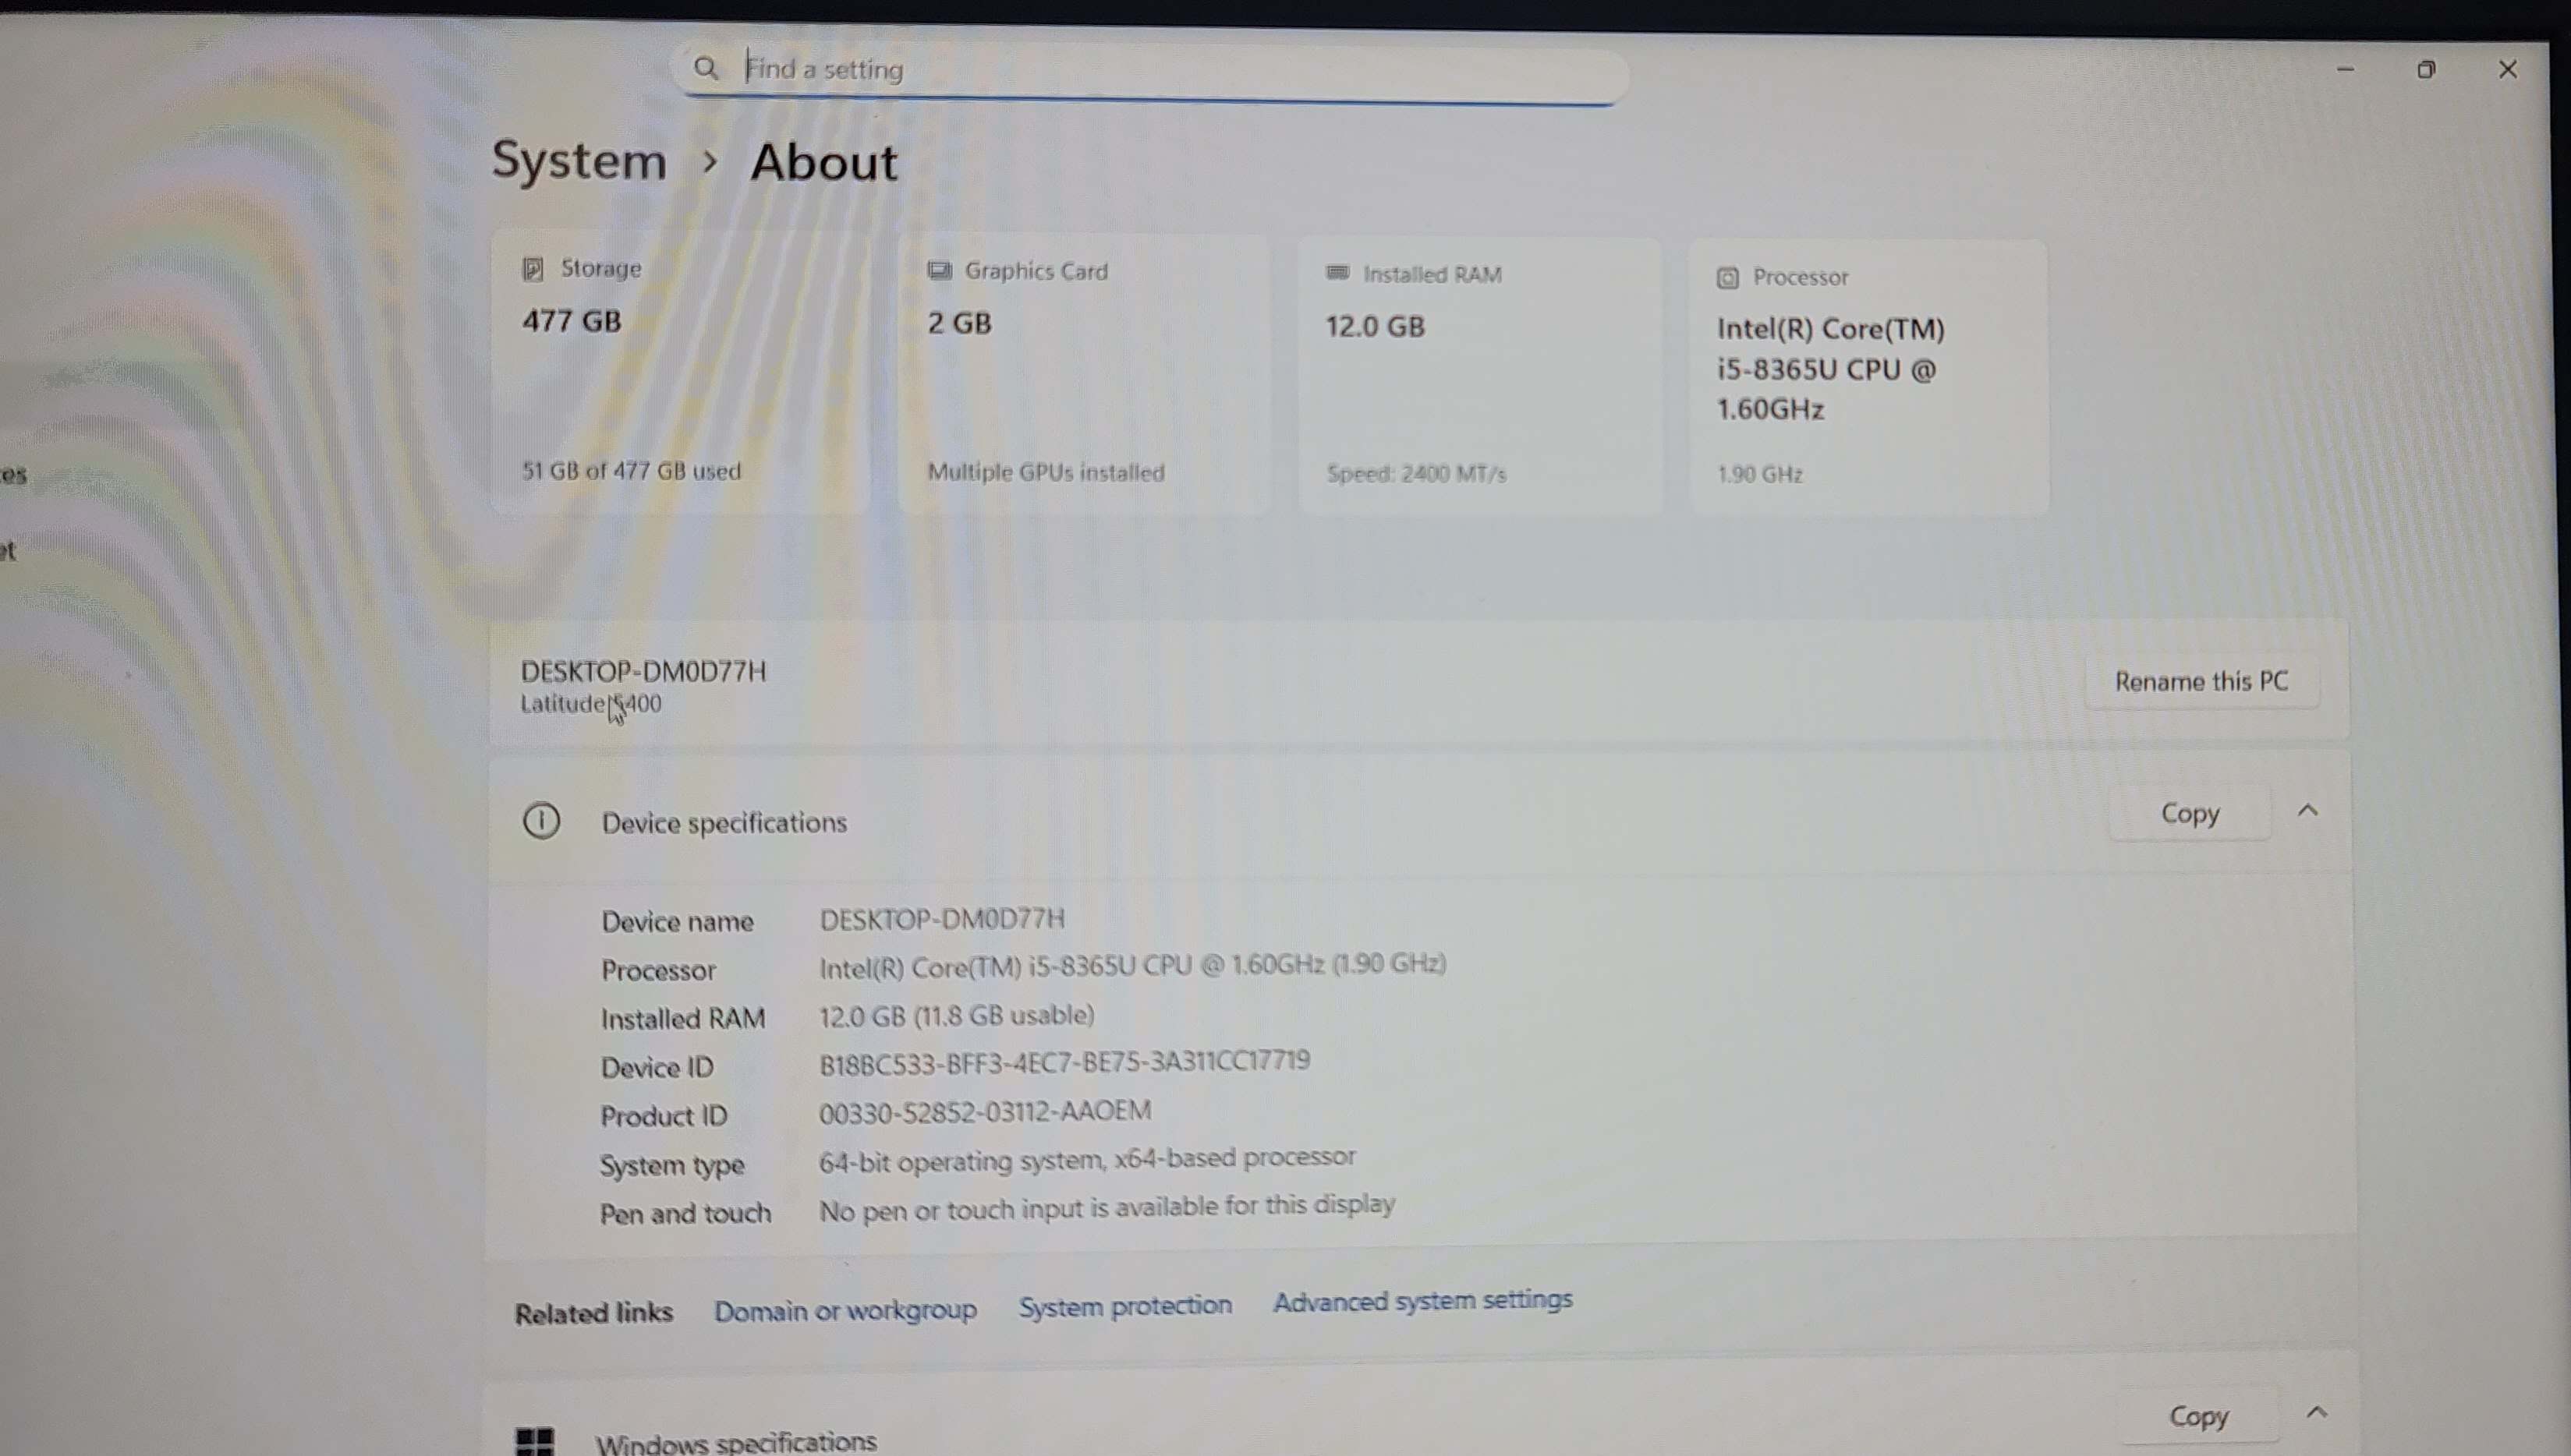Image resolution: width=2571 pixels, height=1456 pixels.
Task: Click Speed: 2400 MT/s text
Action: pyautogui.click(x=1417, y=473)
